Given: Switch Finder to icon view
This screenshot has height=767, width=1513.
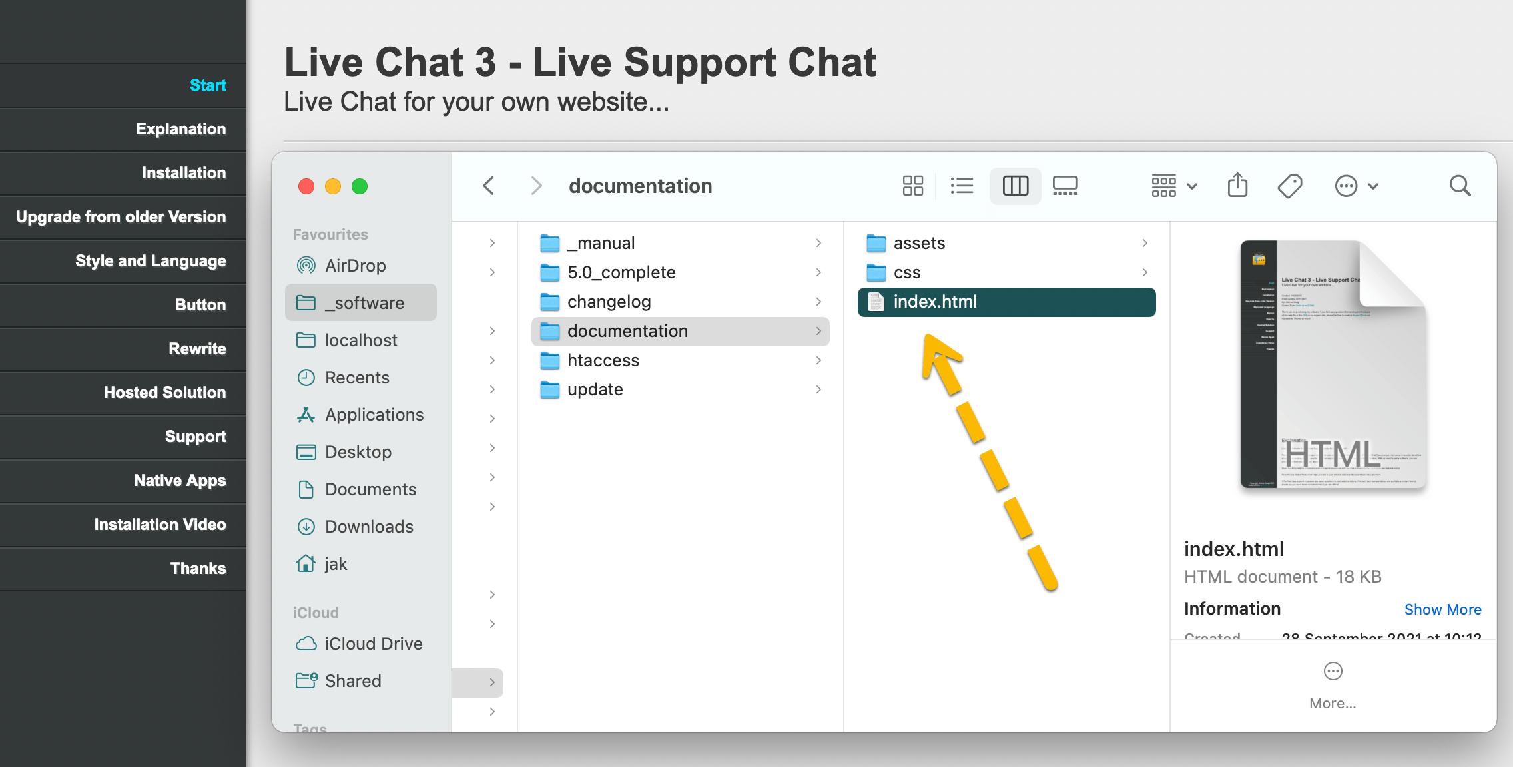Looking at the screenshot, I should coord(912,186).
